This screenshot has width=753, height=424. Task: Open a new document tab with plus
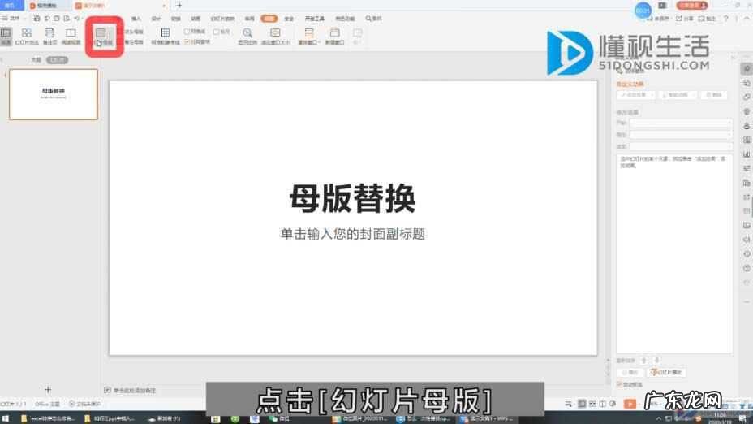coord(179,6)
